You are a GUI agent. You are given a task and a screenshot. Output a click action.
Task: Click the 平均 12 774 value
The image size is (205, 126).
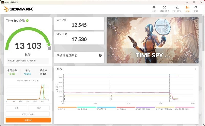[x=27, y=74]
